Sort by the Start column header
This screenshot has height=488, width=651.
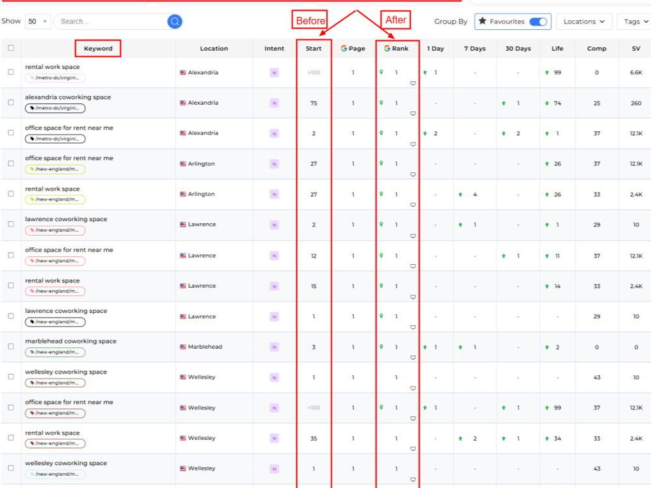(x=314, y=49)
